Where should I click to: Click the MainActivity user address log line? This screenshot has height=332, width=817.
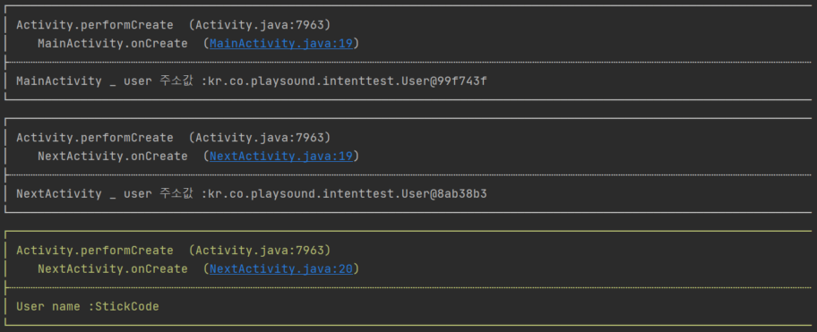[252, 81]
